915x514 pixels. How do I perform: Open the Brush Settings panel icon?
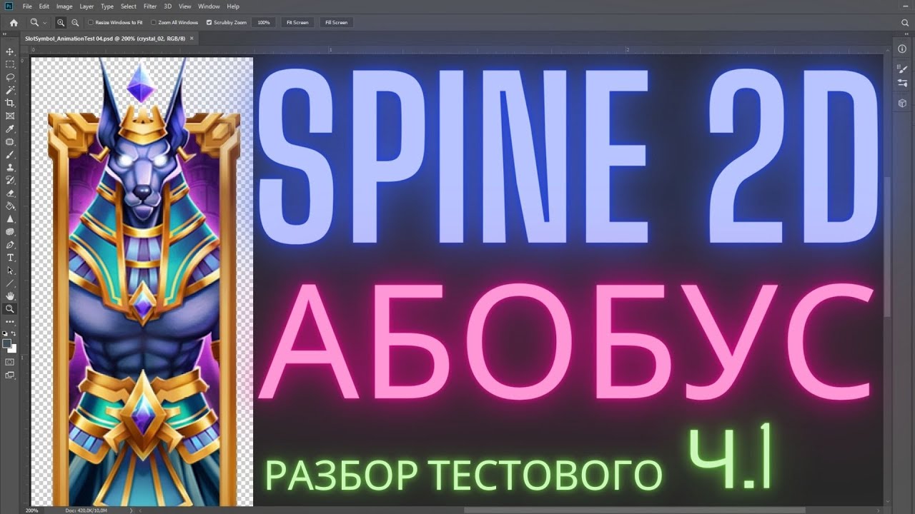tap(902, 69)
